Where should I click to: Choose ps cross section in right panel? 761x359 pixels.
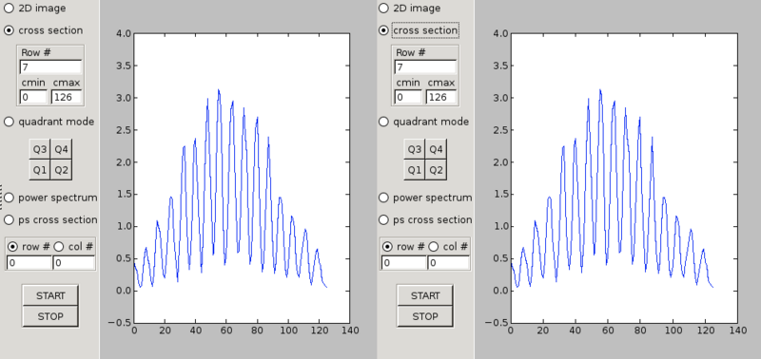tap(384, 220)
